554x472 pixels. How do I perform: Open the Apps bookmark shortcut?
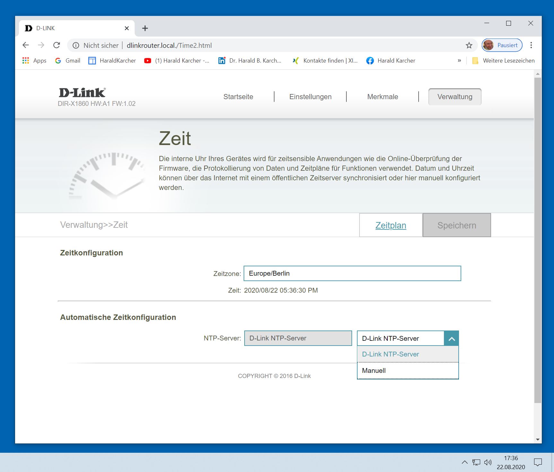pyautogui.click(x=34, y=61)
